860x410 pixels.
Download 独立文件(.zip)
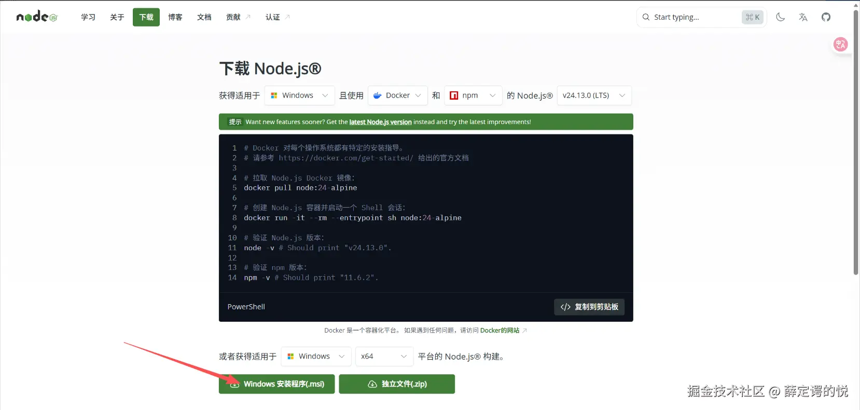(397, 384)
